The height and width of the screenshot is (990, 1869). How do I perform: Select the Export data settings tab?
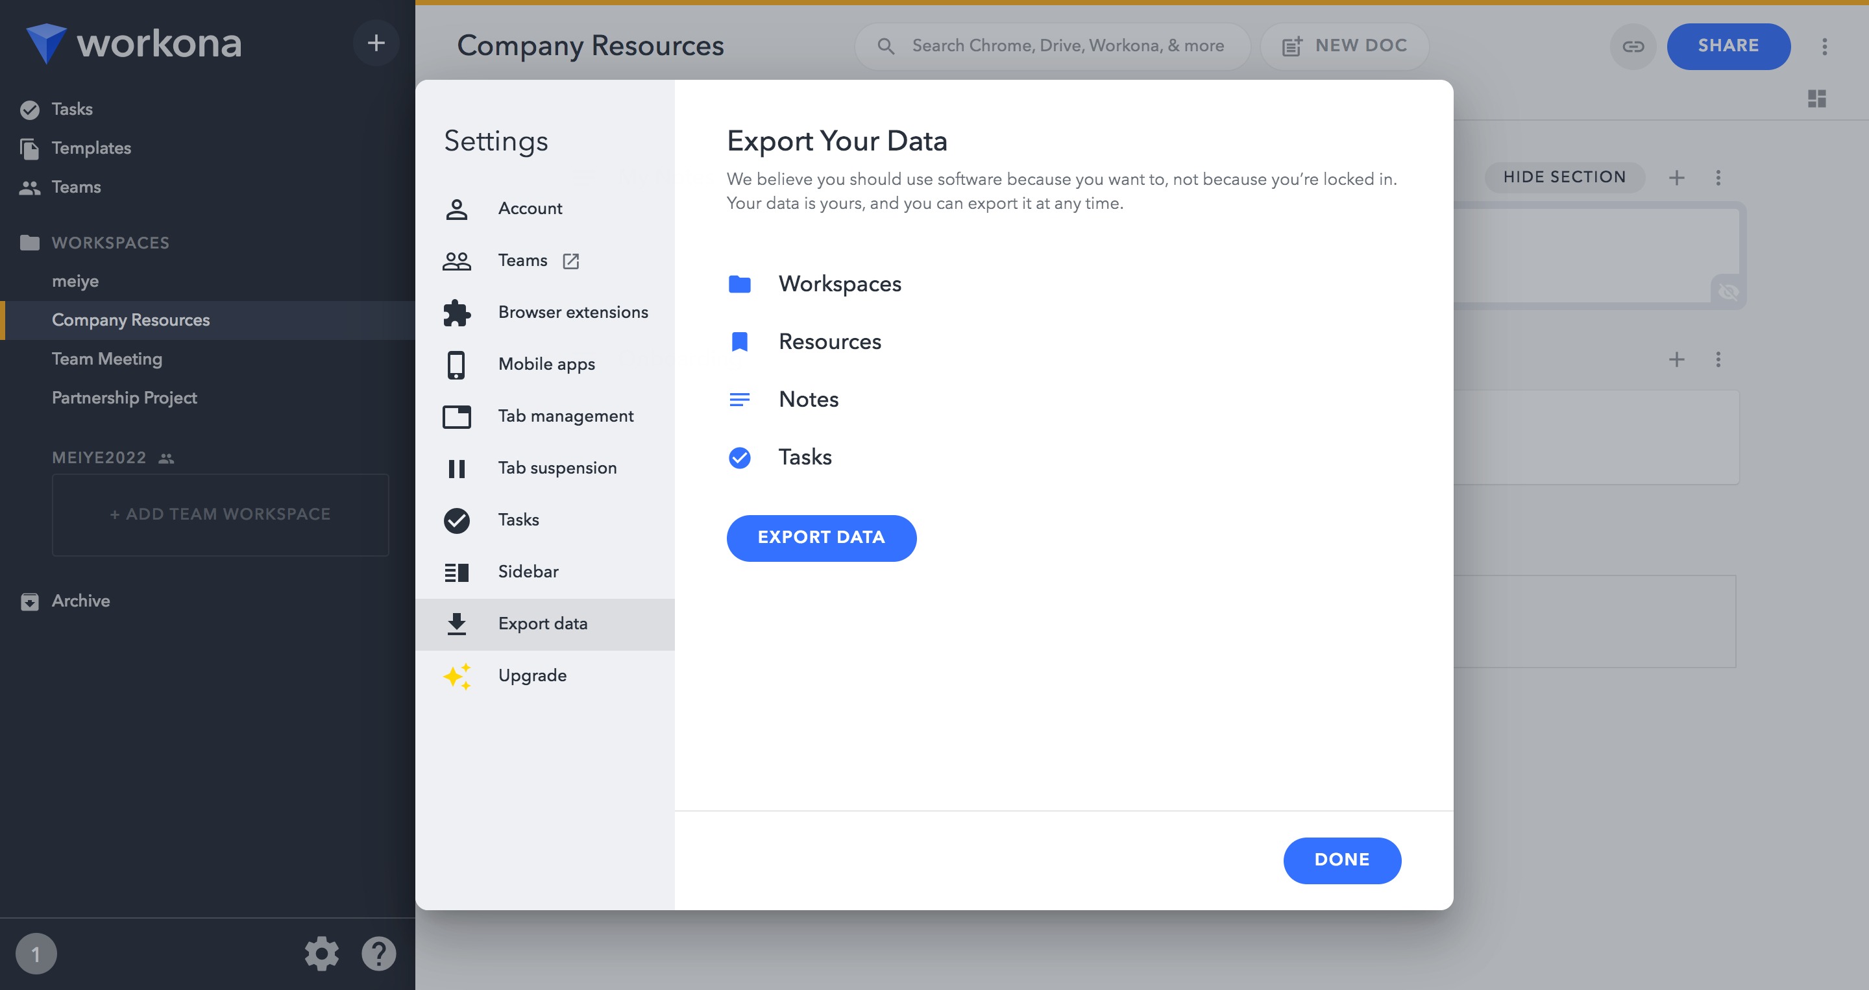tap(545, 623)
